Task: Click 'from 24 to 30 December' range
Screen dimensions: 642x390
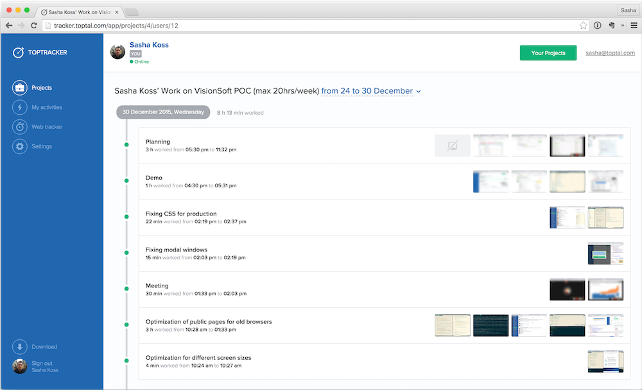Action: [367, 91]
